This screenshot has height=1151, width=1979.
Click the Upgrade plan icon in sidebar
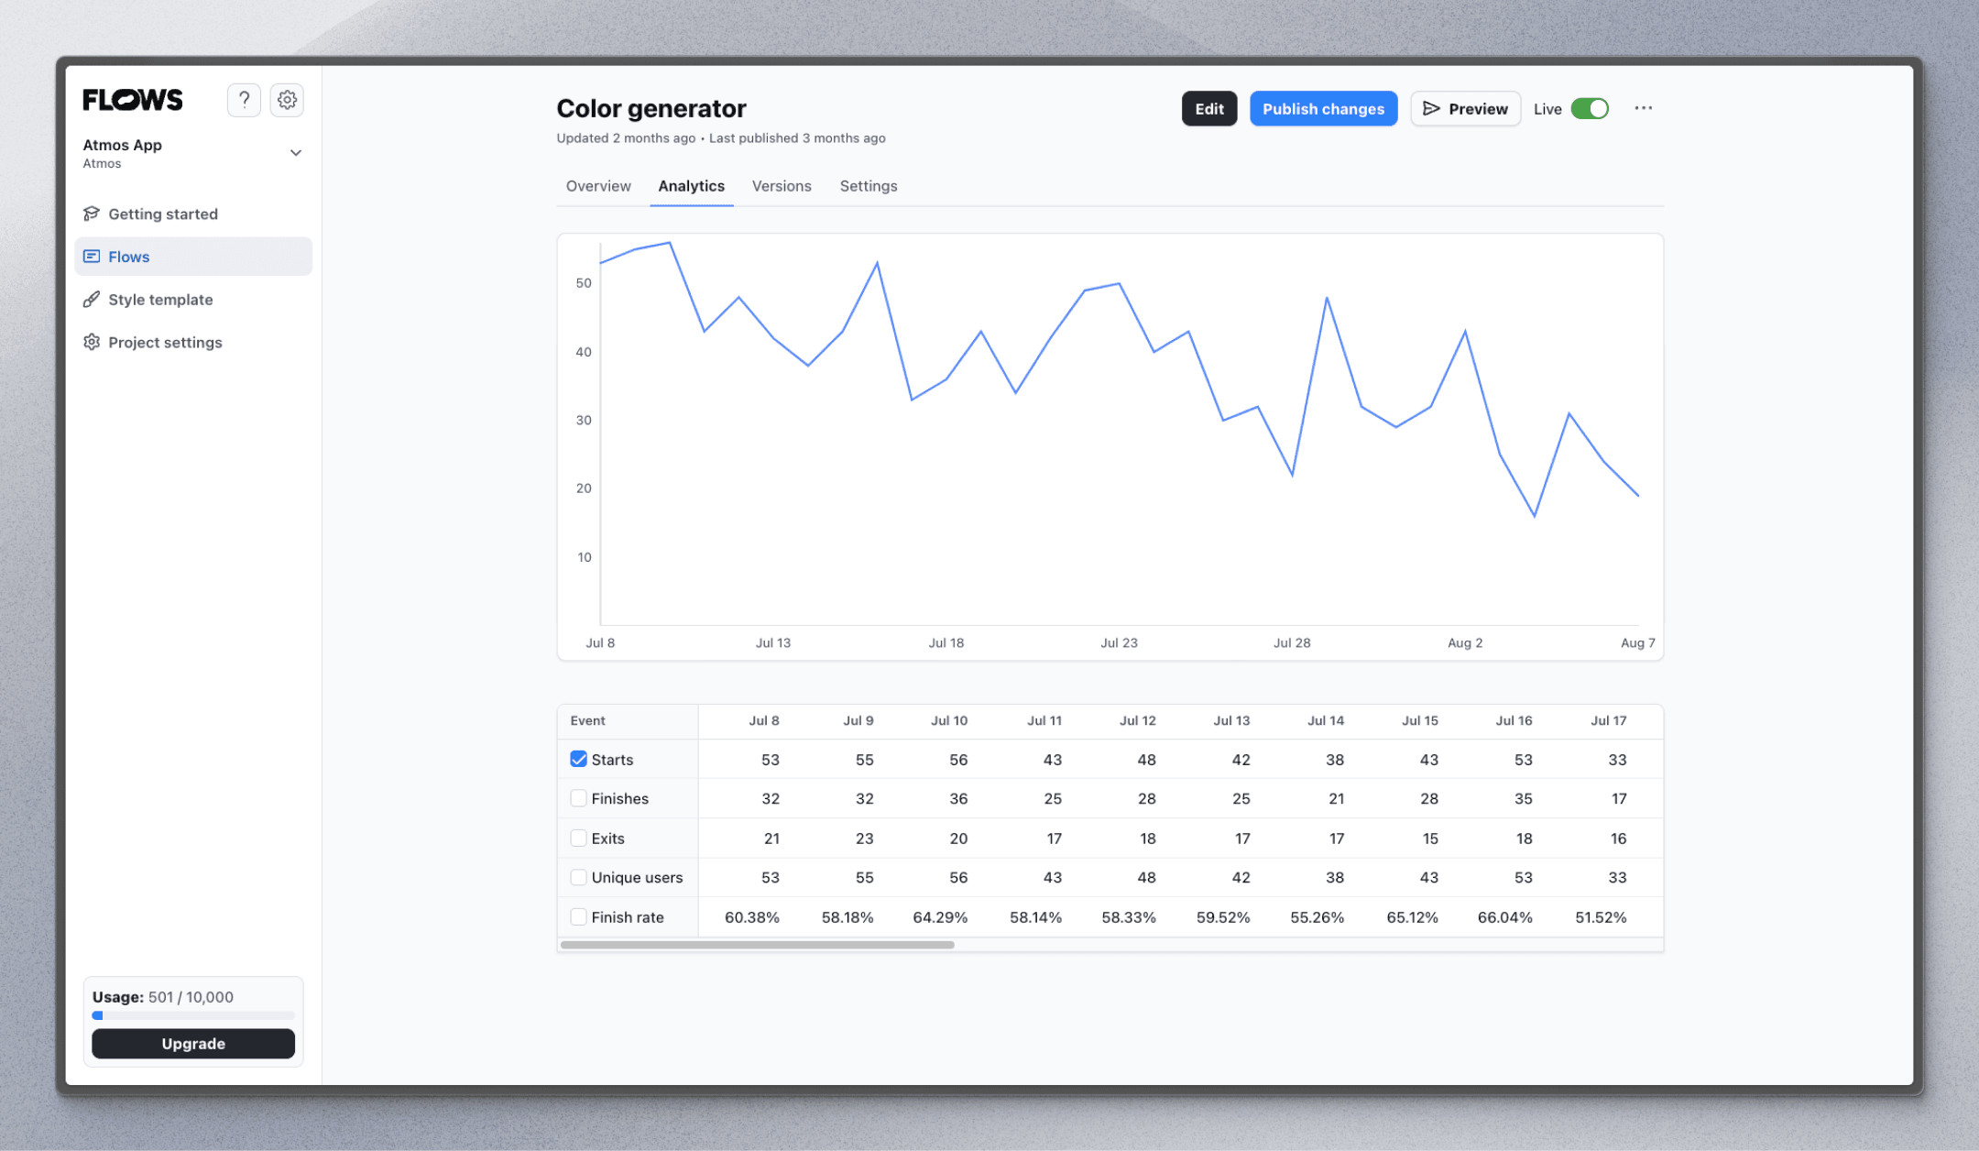[x=193, y=1043]
